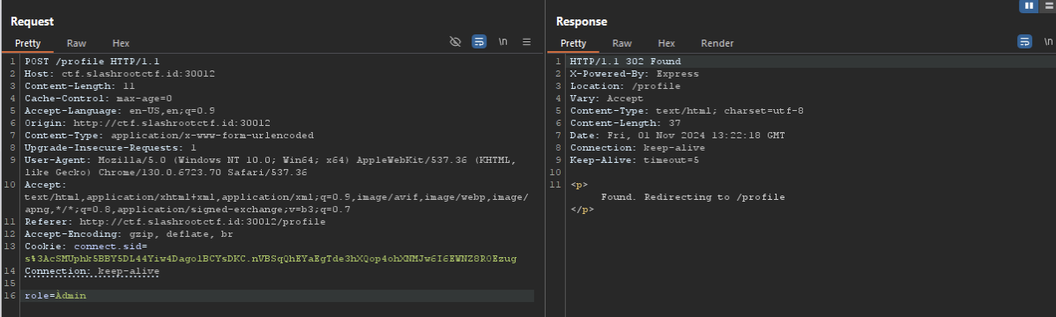The height and width of the screenshot is (317, 1056).
Task: Click the connect.sid cookie value
Action: [271, 259]
